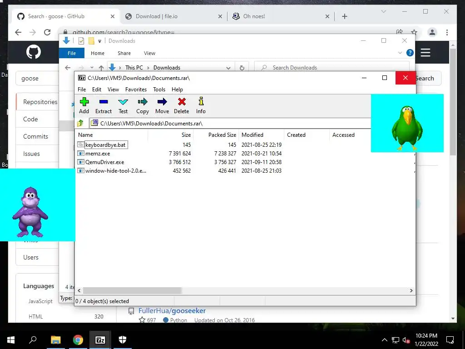465x349 pixels.
Task: Select keyboardbye.bat in the archive list
Action: tap(105, 145)
